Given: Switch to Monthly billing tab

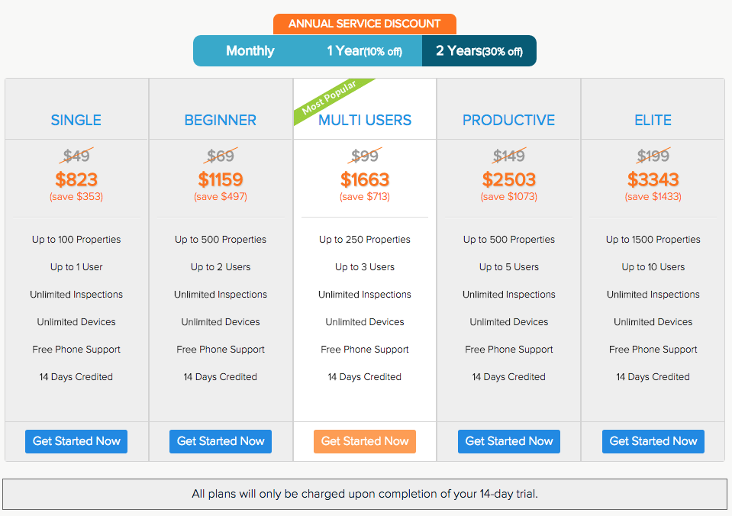Looking at the screenshot, I should [x=250, y=51].
